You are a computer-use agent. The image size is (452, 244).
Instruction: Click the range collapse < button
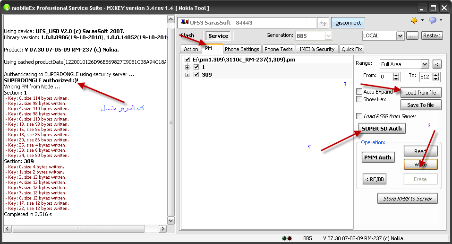[437, 64]
